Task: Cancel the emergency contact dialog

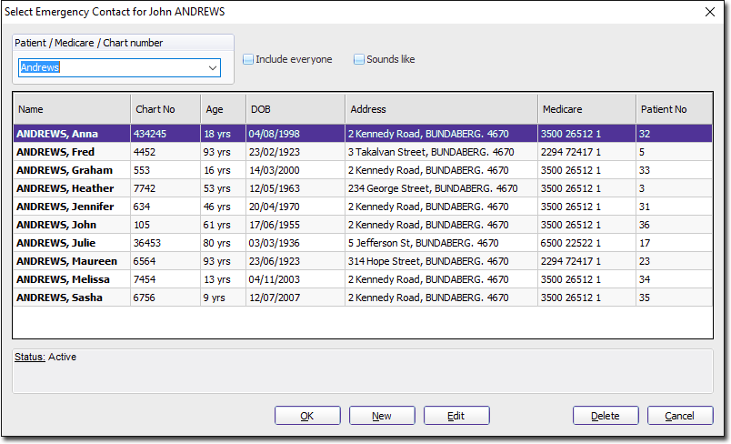Action: (x=679, y=416)
